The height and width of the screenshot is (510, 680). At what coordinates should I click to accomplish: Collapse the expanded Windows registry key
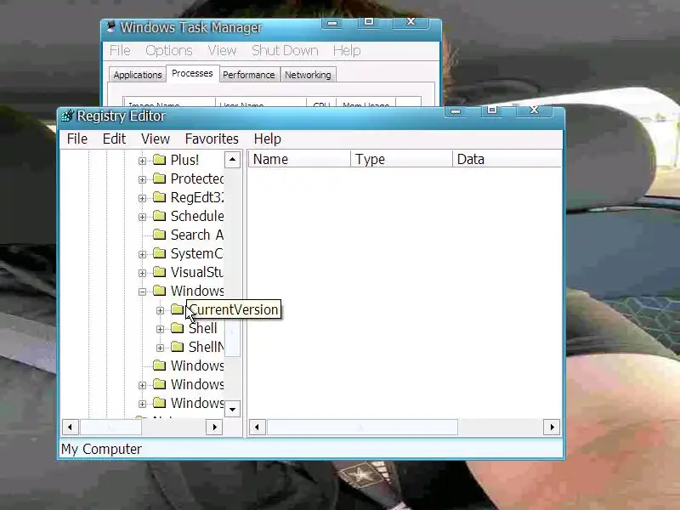(142, 292)
